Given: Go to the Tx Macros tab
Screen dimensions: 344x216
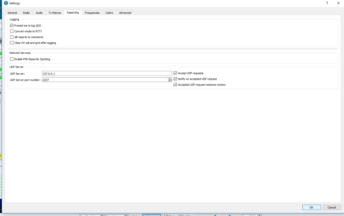Looking at the screenshot, I should (x=55, y=13).
